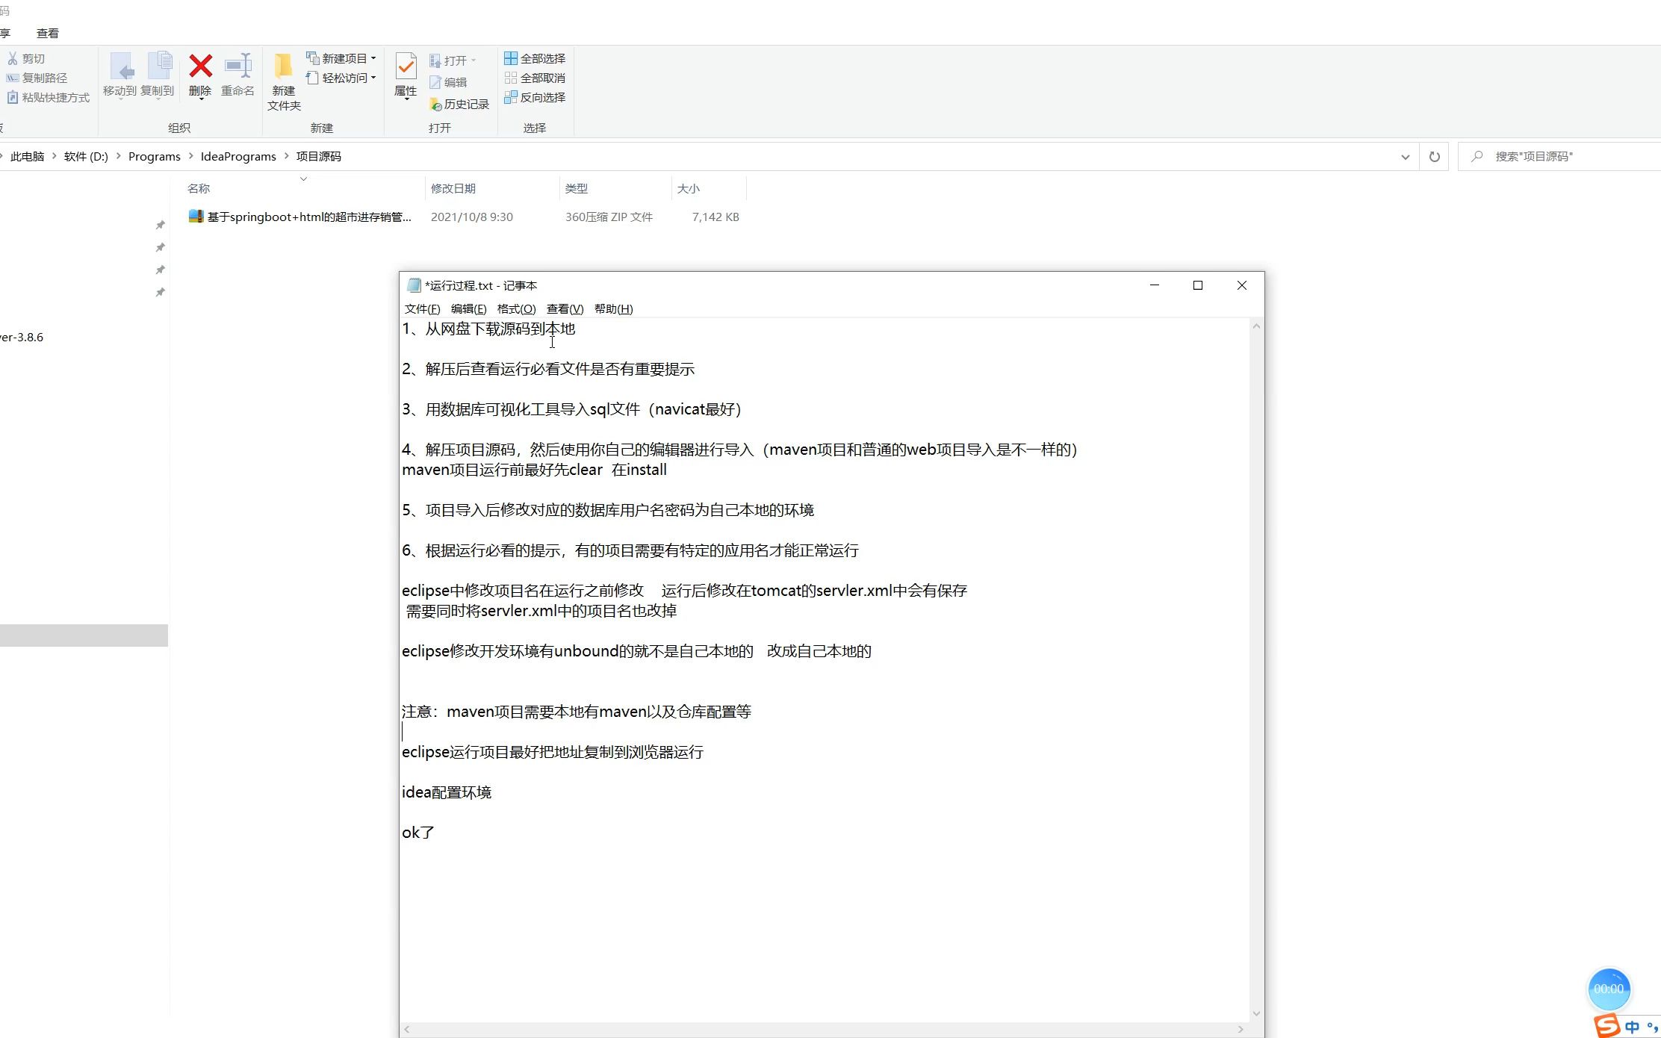The height and width of the screenshot is (1038, 1661).
Task: Click the chevron after Programs in breadcrumb
Action: (x=190, y=156)
